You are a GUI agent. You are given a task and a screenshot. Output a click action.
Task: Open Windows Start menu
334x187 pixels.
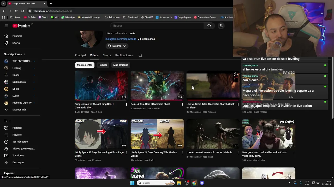132,183
